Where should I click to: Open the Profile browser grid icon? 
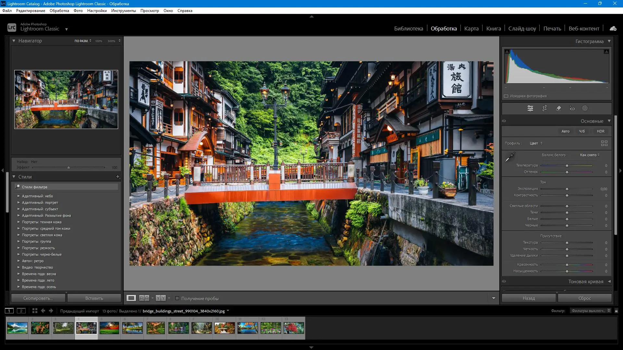605,143
